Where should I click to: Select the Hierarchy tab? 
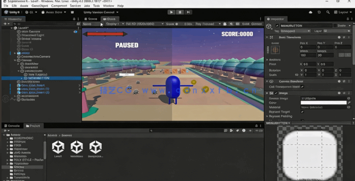click(13, 19)
